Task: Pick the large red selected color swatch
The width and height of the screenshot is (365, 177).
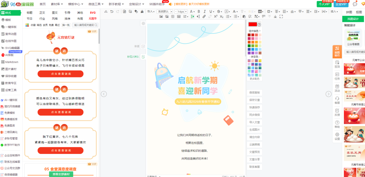Action: [253, 24]
